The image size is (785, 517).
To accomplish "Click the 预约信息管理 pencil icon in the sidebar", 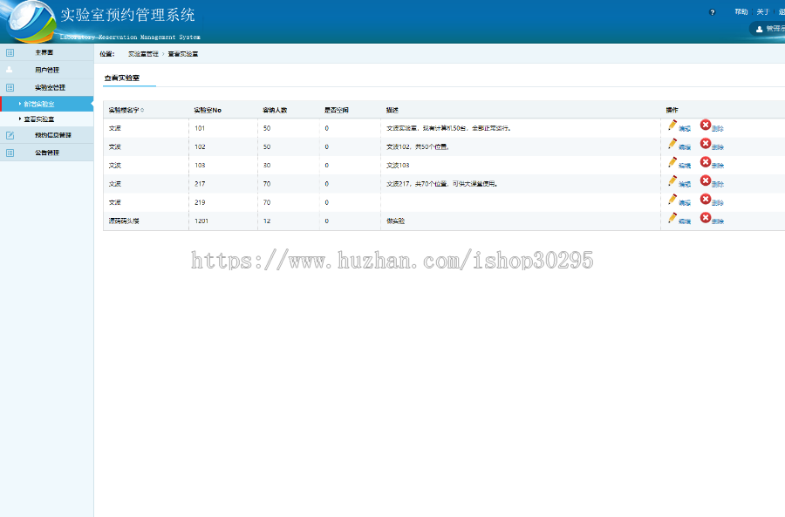I will [10, 133].
